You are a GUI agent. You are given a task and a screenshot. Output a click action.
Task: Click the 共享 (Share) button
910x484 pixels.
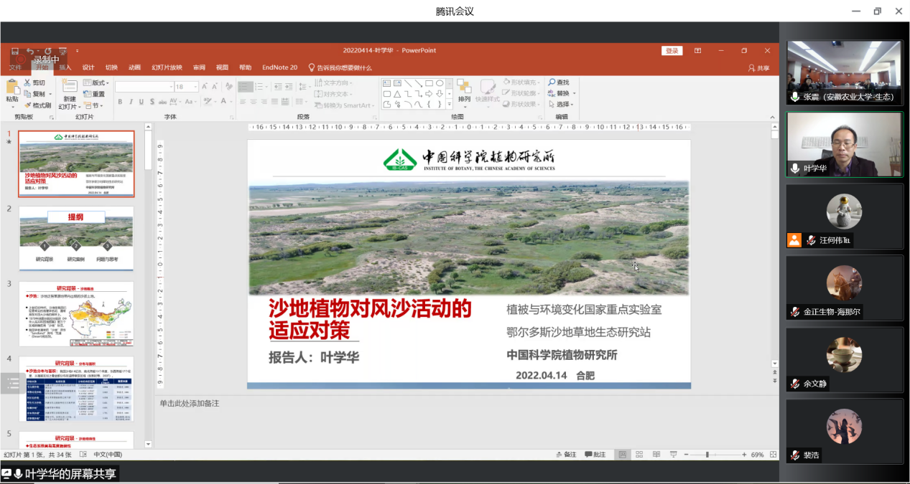(758, 68)
